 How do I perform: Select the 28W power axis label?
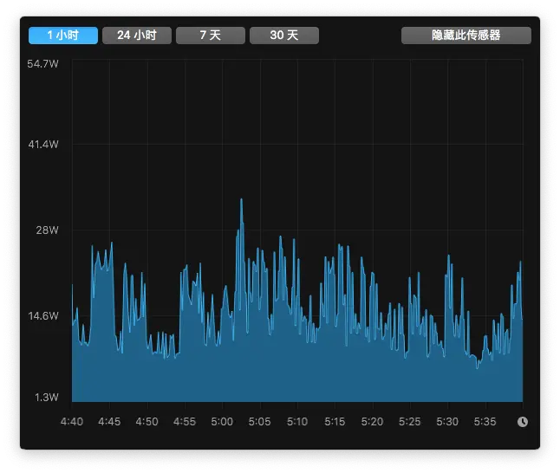(x=47, y=230)
